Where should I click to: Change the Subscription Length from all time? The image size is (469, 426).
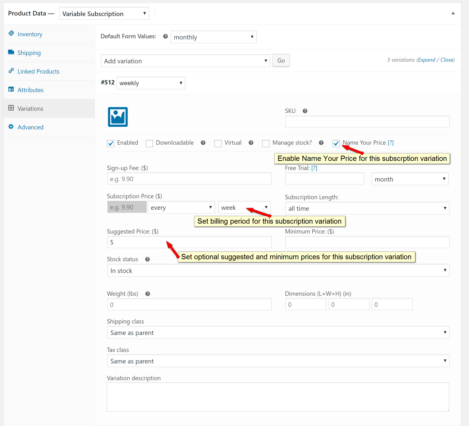[x=367, y=208]
